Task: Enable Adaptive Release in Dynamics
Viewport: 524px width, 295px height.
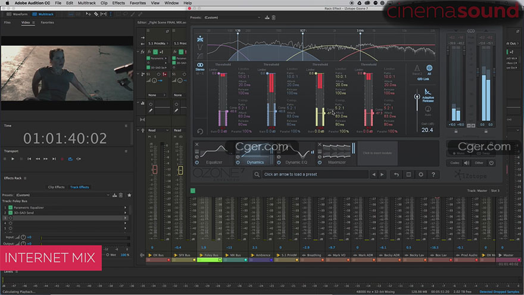Action: point(428,95)
